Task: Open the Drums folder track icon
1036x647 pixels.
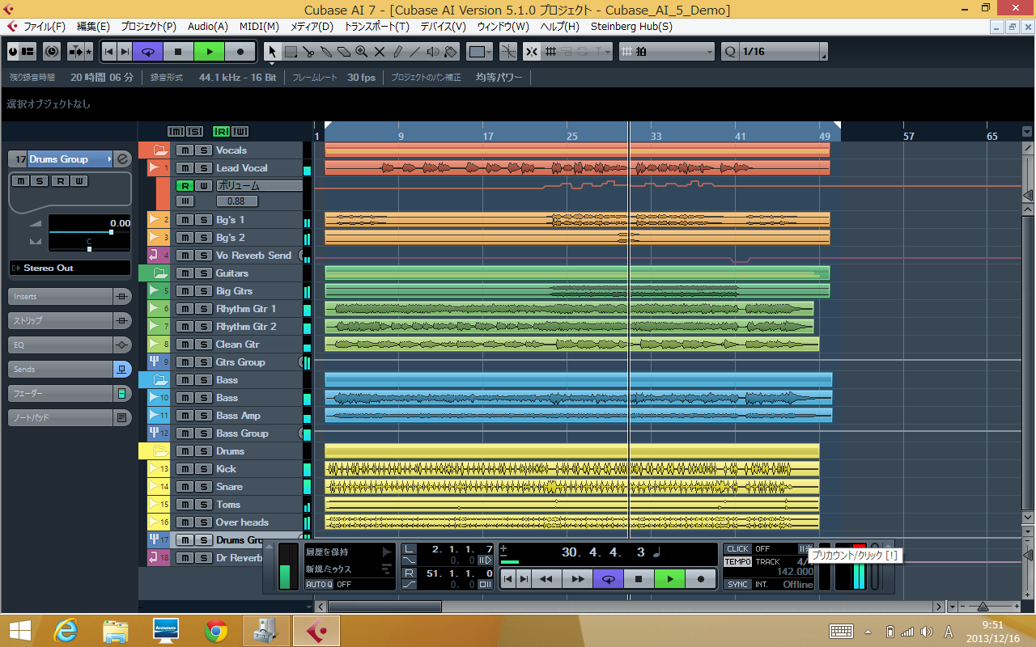Action: (159, 451)
